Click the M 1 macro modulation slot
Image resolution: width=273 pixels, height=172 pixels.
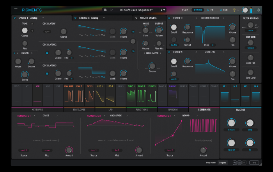tap(225, 95)
